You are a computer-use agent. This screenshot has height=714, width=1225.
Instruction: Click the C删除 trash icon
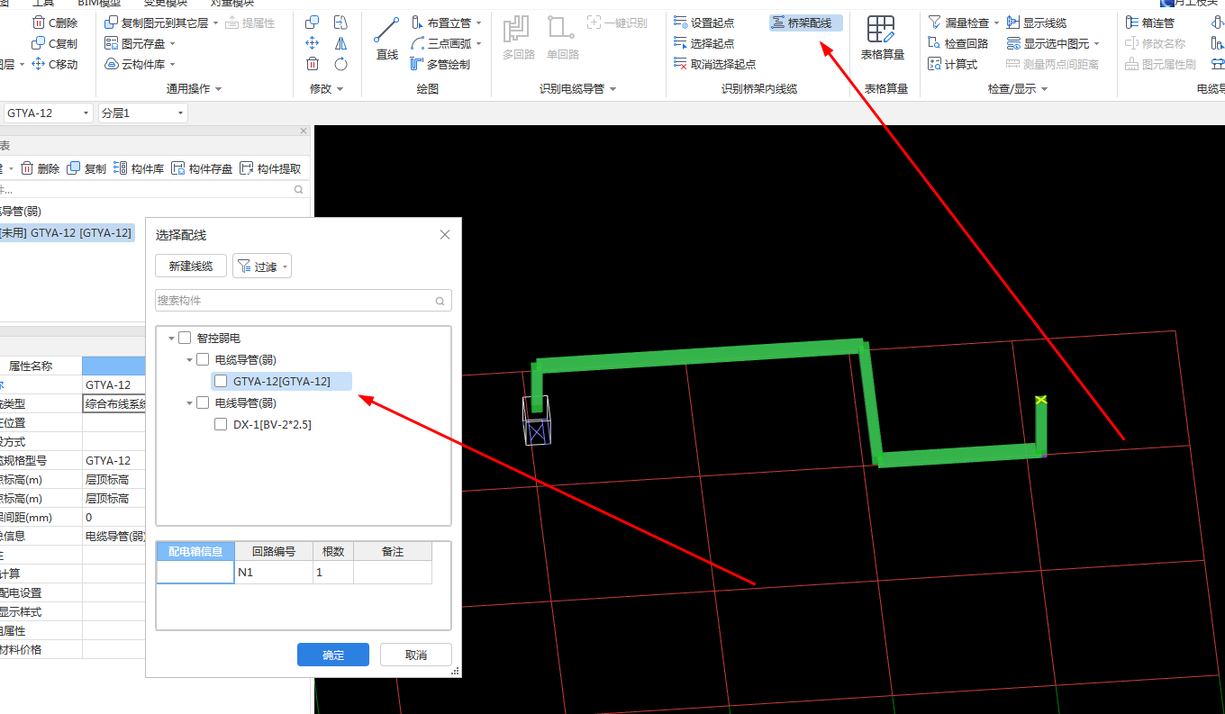click(x=39, y=23)
